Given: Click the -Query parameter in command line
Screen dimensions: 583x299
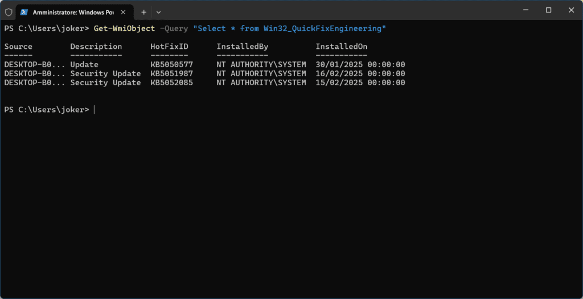Looking at the screenshot, I should pos(174,28).
